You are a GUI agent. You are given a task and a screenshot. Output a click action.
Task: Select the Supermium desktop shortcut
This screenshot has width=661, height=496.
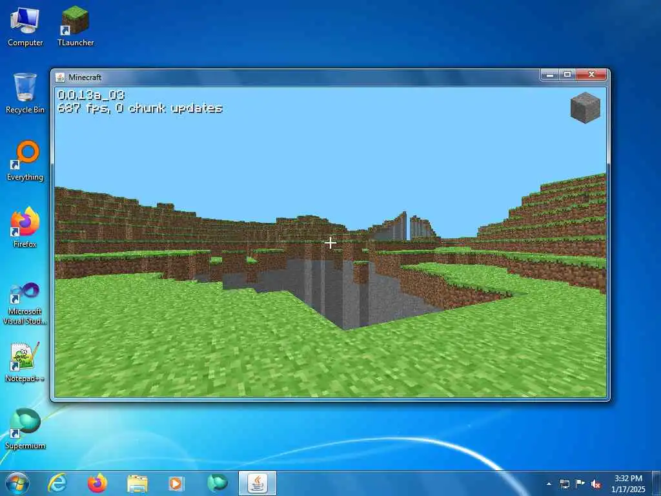point(25,429)
